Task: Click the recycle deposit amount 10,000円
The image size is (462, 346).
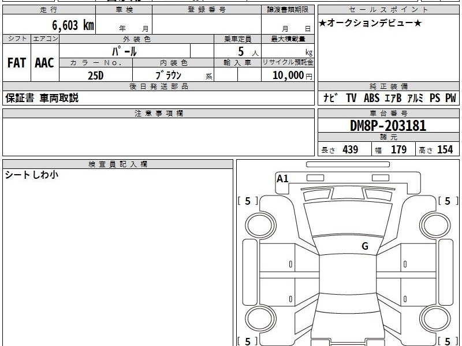Action: [x=292, y=76]
